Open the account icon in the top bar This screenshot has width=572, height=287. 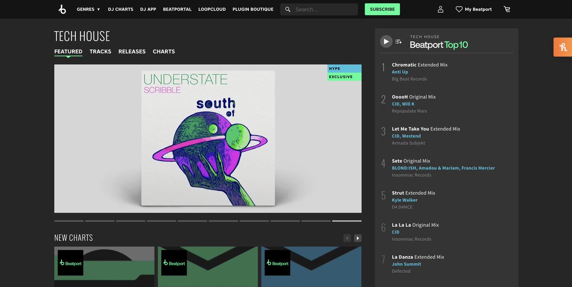pos(440,9)
